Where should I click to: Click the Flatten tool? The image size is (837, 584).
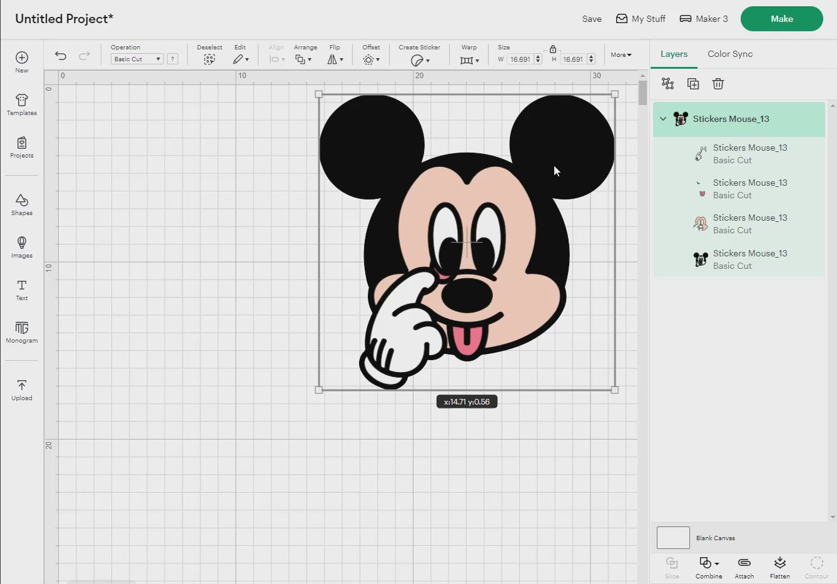click(780, 567)
